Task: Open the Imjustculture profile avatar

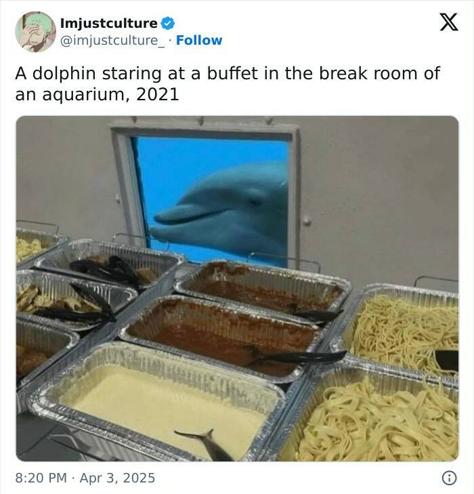Action: 36,32
